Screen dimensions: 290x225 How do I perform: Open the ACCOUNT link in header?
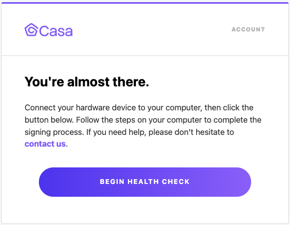pyautogui.click(x=248, y=29)
